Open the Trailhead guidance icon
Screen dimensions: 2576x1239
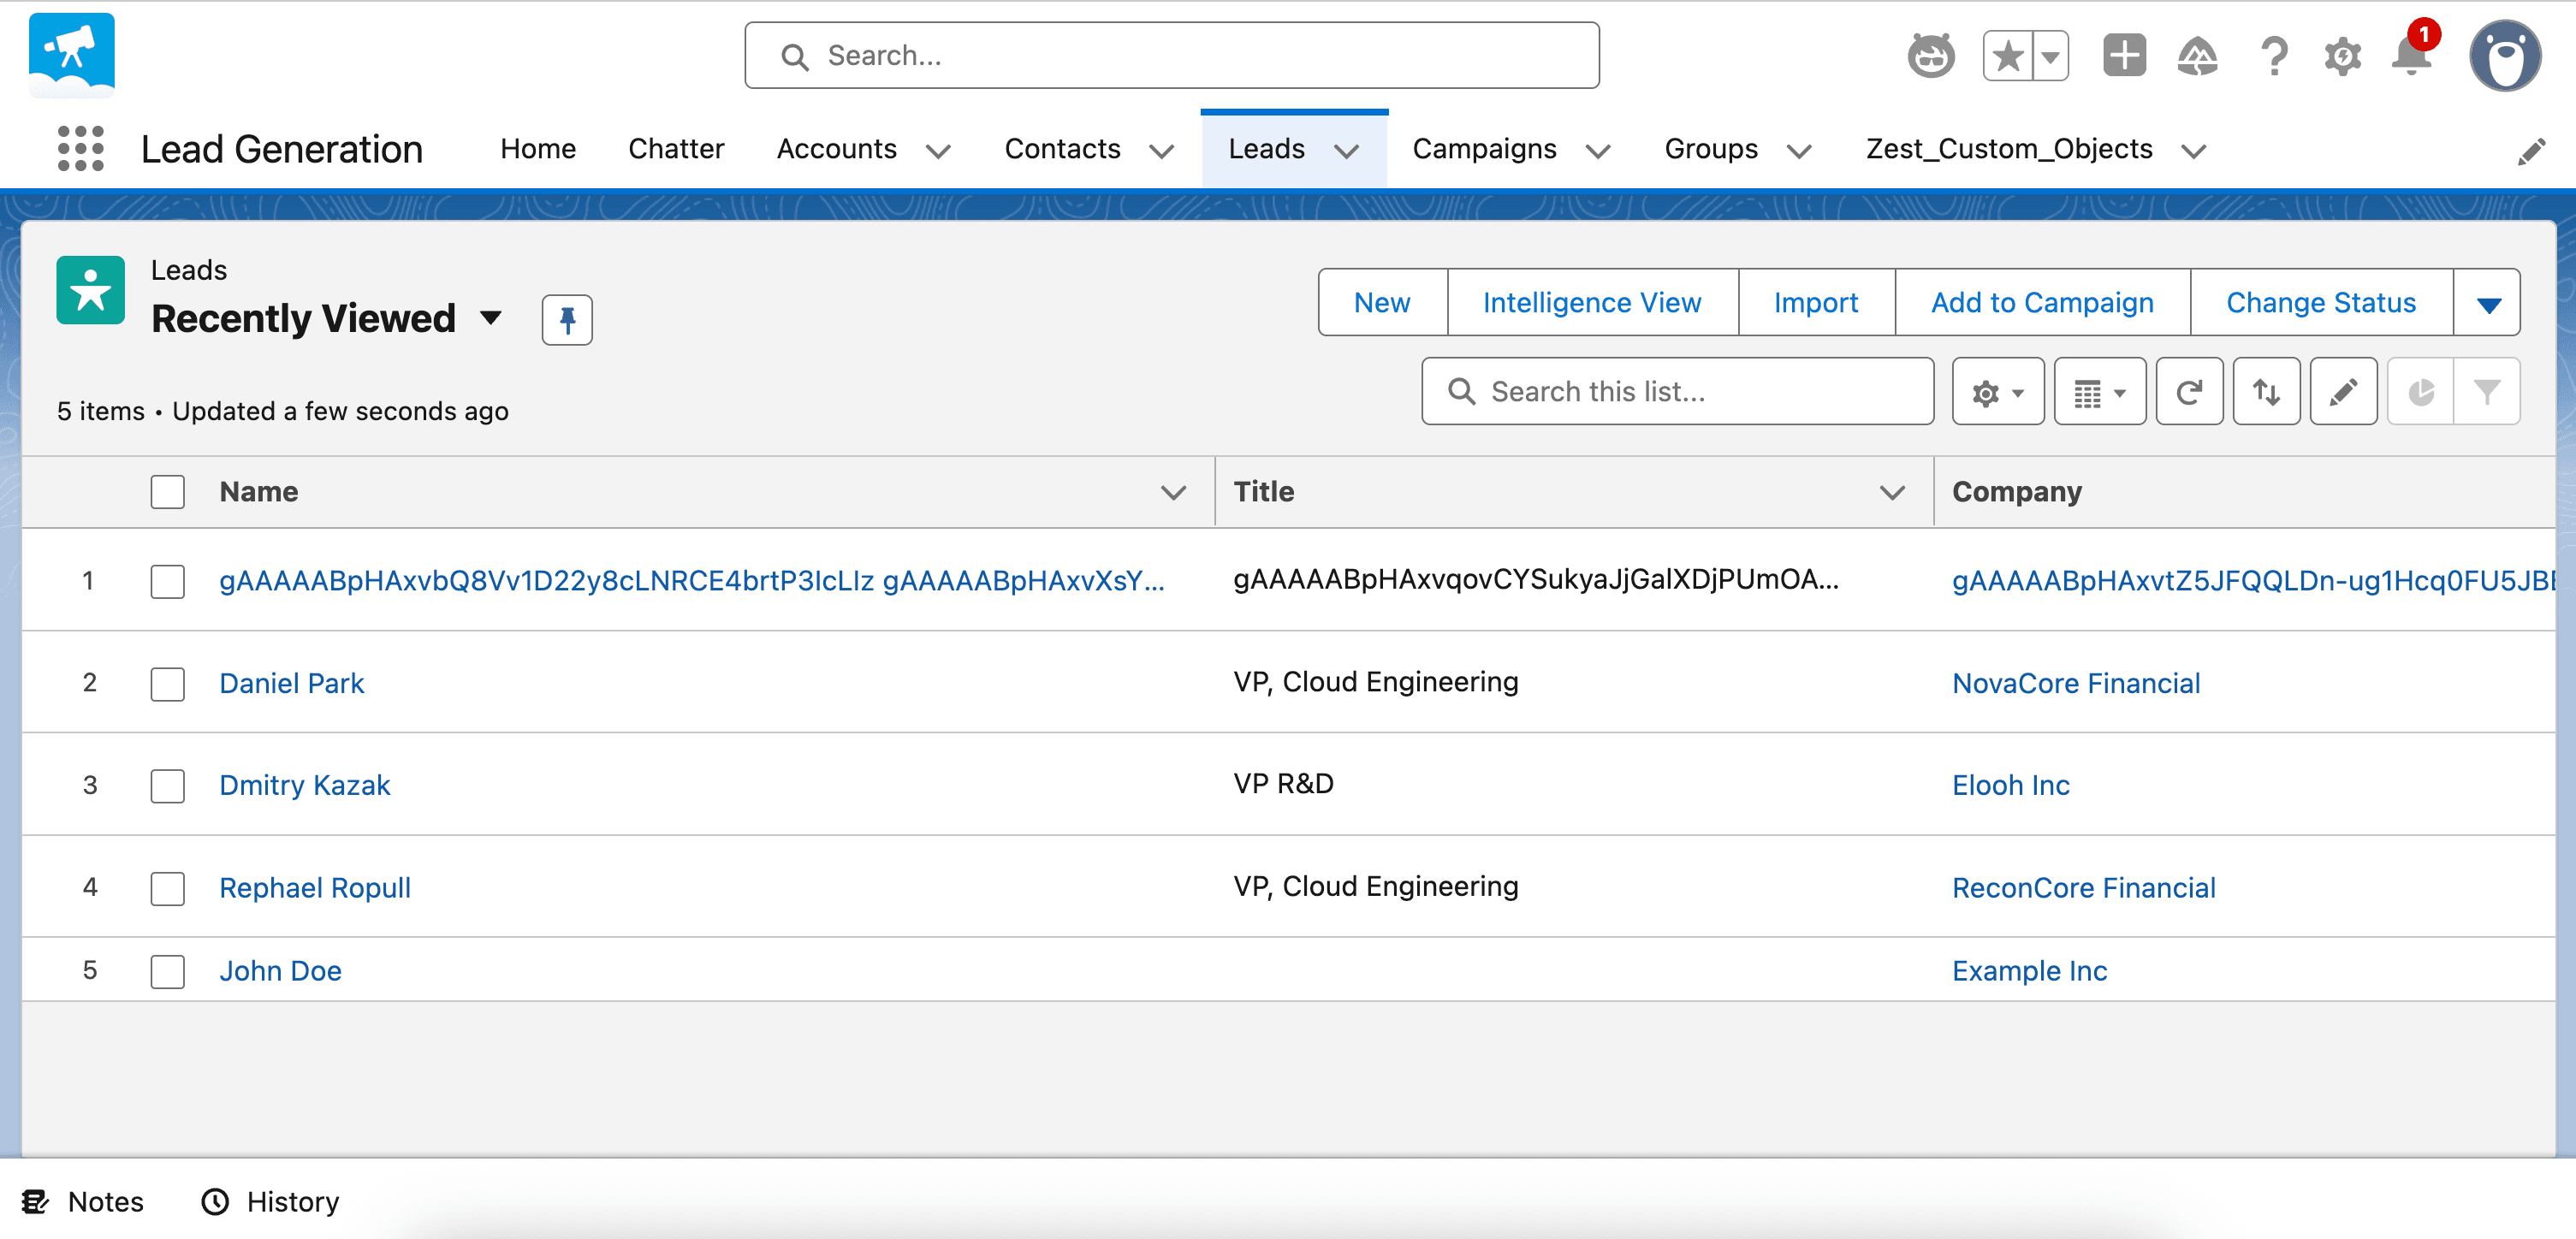pyautogui.click(x=2197, y=56)
